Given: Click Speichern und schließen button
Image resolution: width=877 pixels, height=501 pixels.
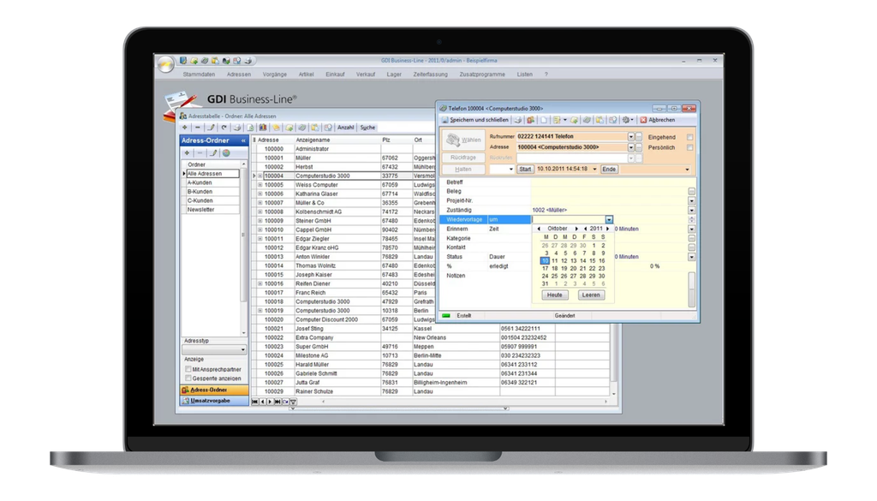Looking at the screenshot, I should (x=475, y=120).
